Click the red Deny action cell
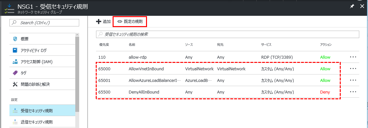 pyautogui.click(x=325, y=92)
